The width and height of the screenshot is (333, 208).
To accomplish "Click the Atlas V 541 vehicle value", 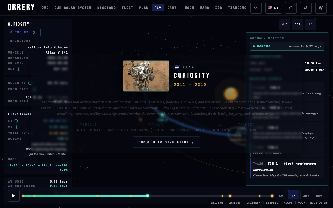I will [57, 53].
